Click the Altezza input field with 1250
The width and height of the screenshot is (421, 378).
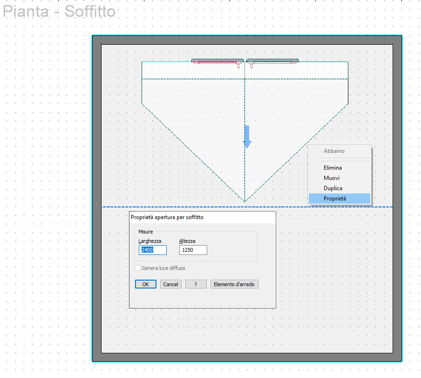193,250
